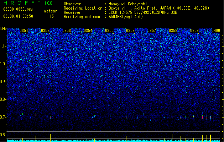Click the 1.0 frequency axis label
Viewport: 224px width, 142px height.
(x=3, y=64)
